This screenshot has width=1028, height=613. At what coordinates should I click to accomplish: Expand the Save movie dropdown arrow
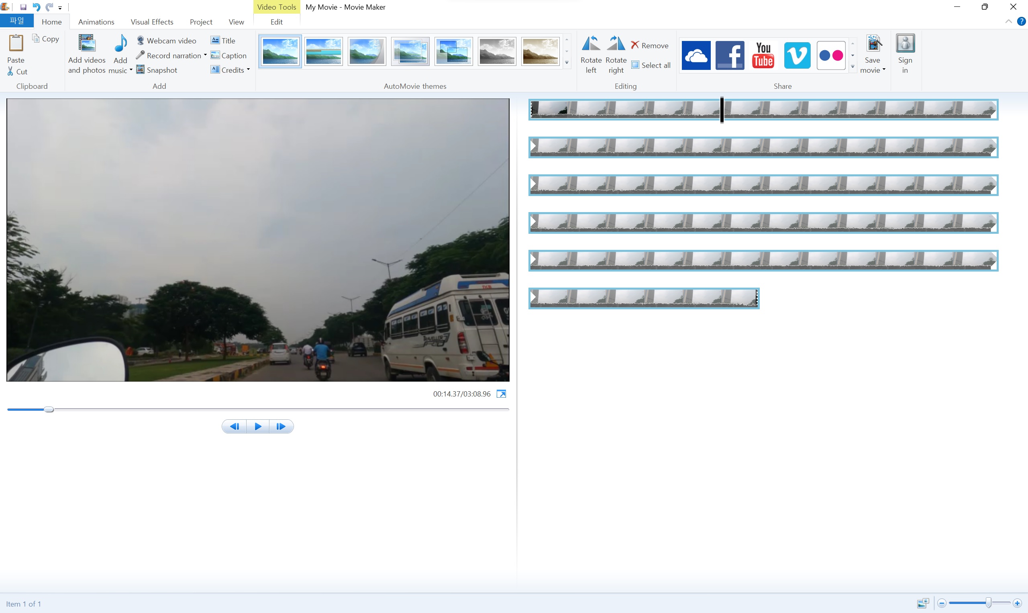(x=884, y=70)
